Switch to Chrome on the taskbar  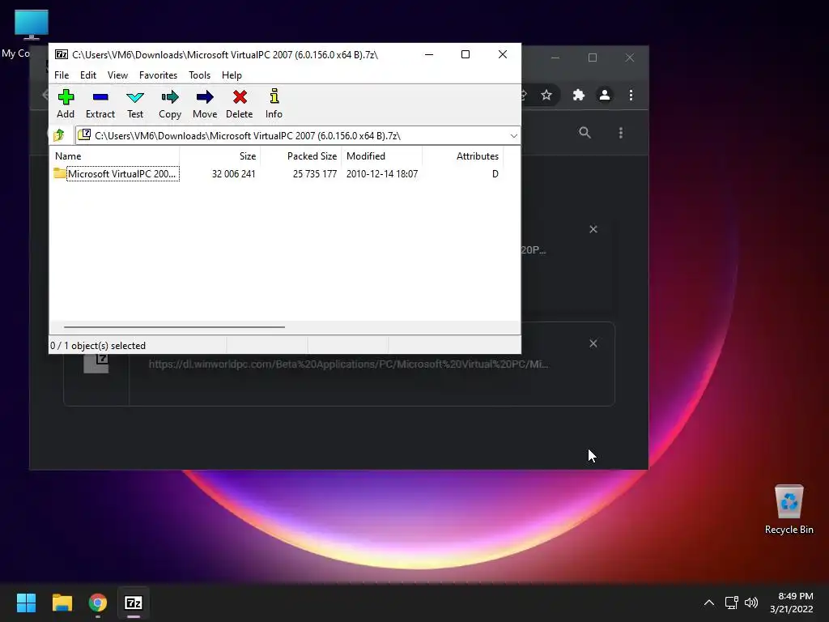tap(98, 603)
